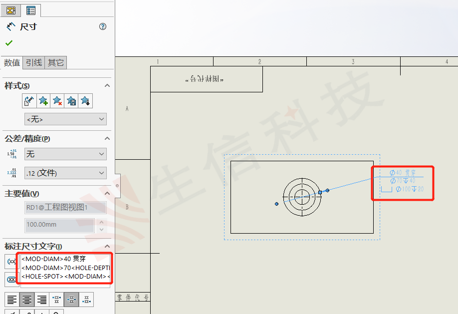
Task: Switch to the 数值 tab
Action: coord(12,62)
